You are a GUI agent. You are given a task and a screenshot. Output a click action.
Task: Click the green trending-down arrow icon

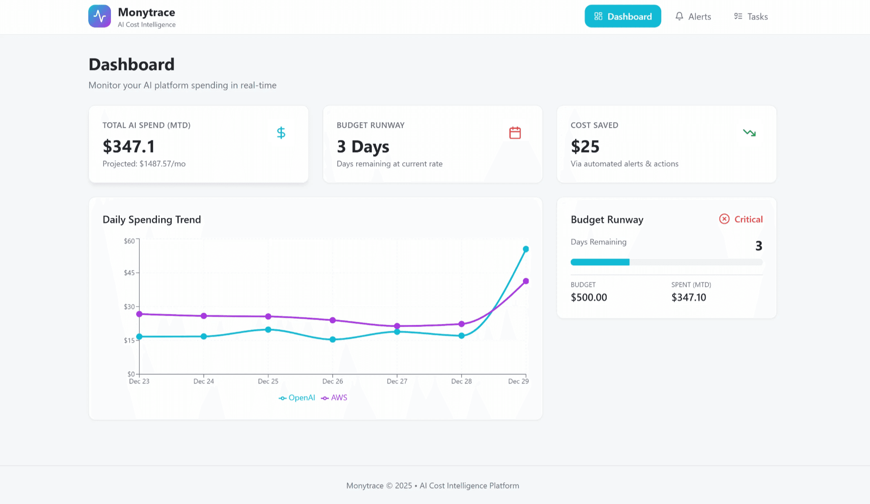click(749, 133)
